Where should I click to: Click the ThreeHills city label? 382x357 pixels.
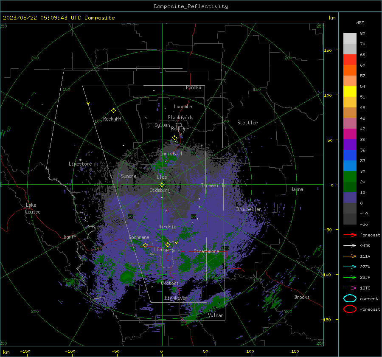click(213, 186)
